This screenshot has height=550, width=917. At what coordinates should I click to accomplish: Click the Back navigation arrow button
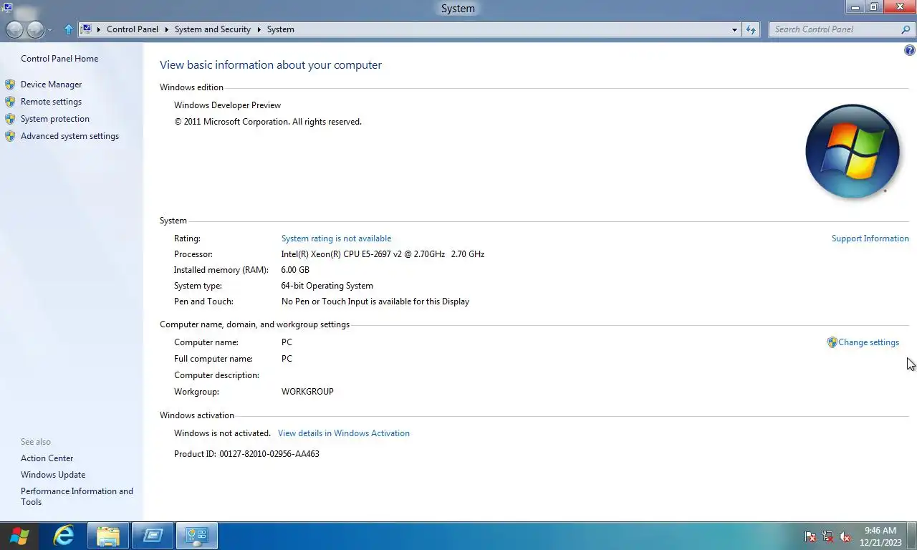14,29
